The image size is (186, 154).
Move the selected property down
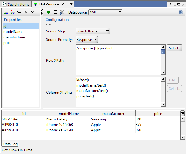click(x=33, y=12)
